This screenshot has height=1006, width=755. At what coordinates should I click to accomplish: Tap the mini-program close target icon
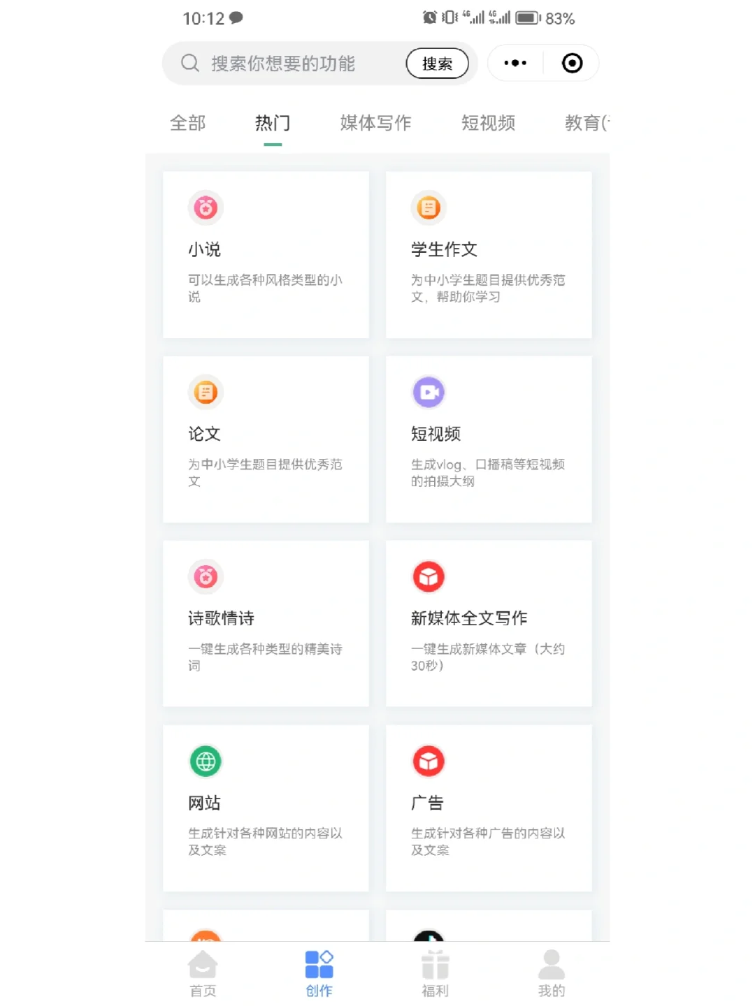point(572,63)
